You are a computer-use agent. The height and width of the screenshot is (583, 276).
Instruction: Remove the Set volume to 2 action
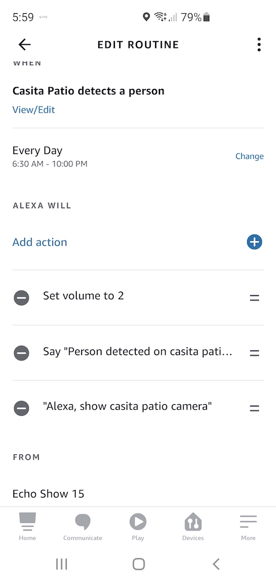click(x=22, y=298)
